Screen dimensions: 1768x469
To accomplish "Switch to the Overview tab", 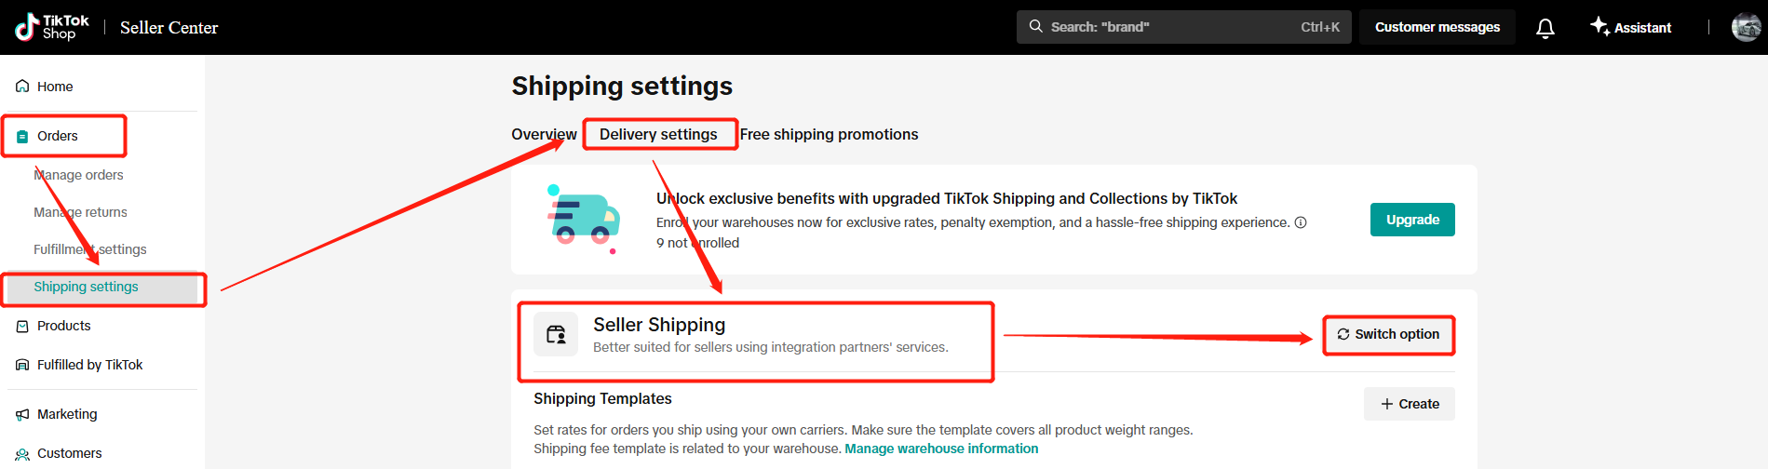I will (x=544, y=134).
